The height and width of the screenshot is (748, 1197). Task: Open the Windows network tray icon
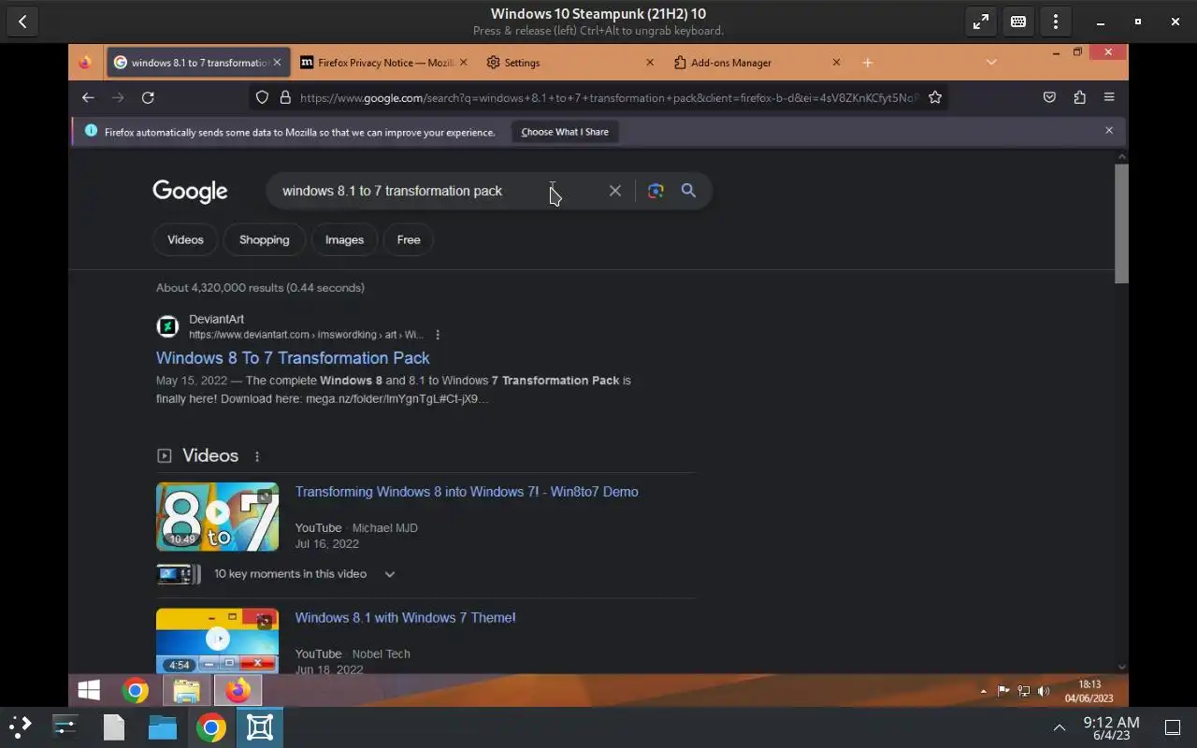tap(1023, 691)
